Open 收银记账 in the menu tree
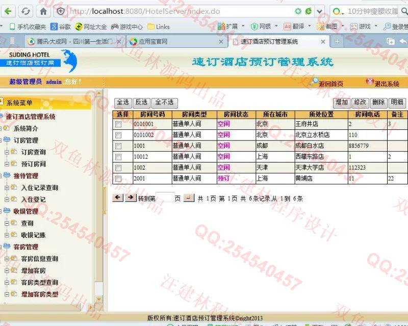Screen dimensions: 408x326 point(33,235)
